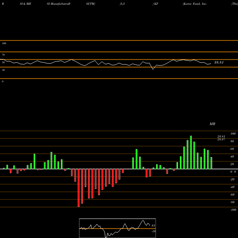Click the last green bar in MR histogram
This screenshot has height=238, width=238.
tap(211, 163)
